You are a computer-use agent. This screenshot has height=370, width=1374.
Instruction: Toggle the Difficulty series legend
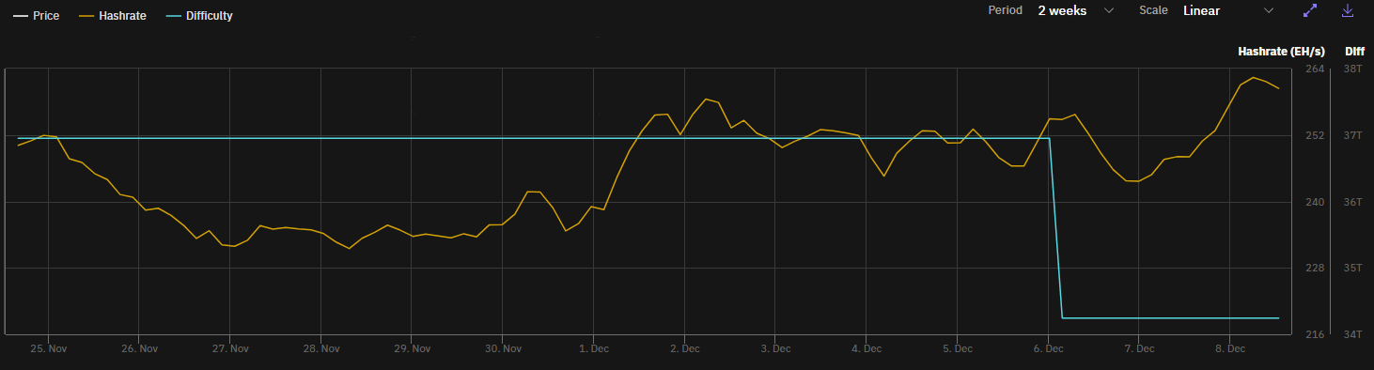click(198, 16)
